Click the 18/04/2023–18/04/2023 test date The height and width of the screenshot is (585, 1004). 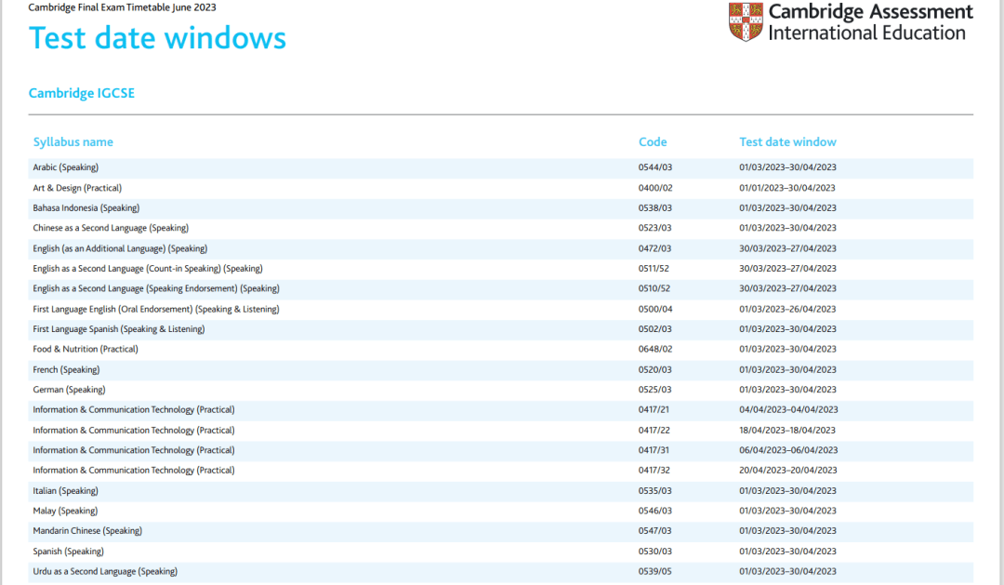[787, 431]
